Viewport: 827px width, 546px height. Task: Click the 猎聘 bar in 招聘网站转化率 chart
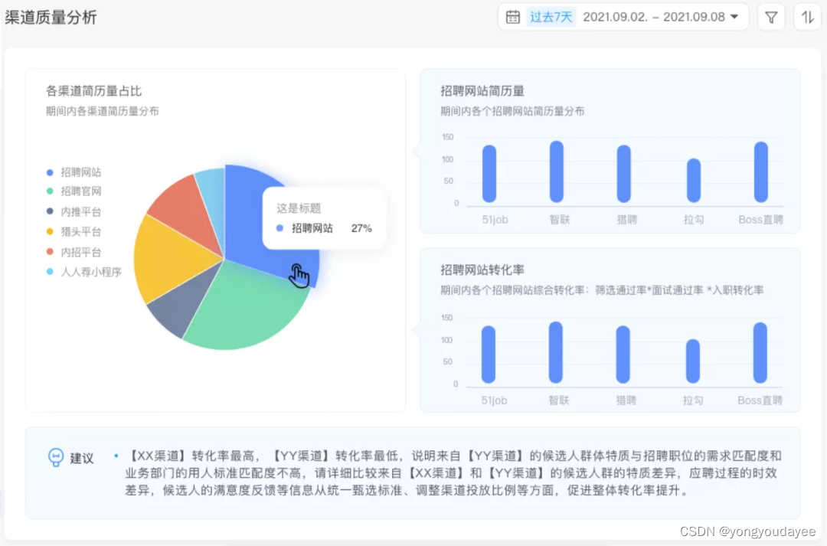[x=623, y=355]
